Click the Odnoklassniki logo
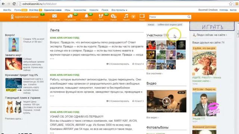239x134 pixels. click(25, 17)
